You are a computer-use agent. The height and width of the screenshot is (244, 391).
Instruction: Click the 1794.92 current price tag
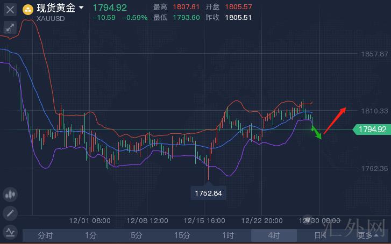[372, 130]
